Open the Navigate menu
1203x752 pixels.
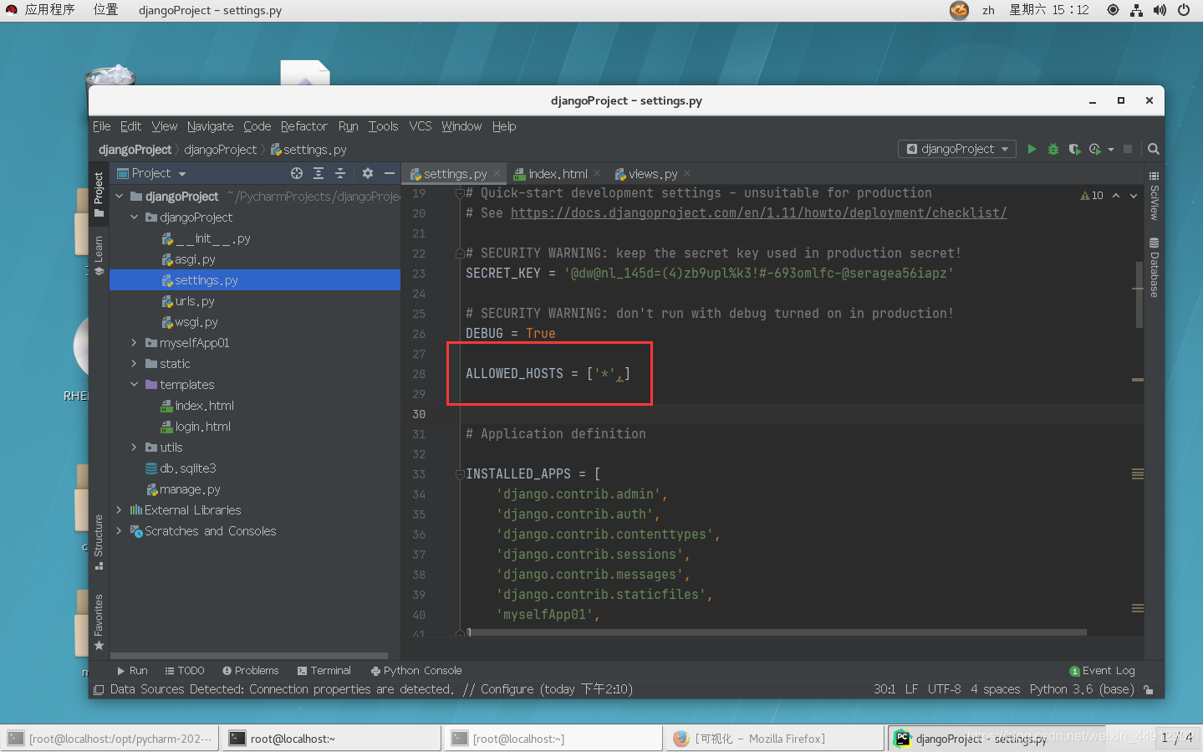tap(210, 126)
